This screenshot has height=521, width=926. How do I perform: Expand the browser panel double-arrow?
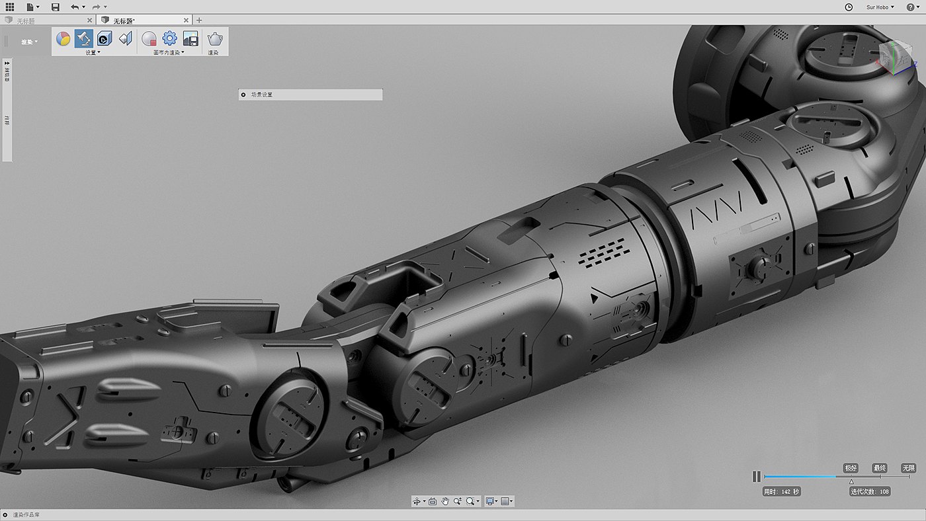[x=7, y=63]
